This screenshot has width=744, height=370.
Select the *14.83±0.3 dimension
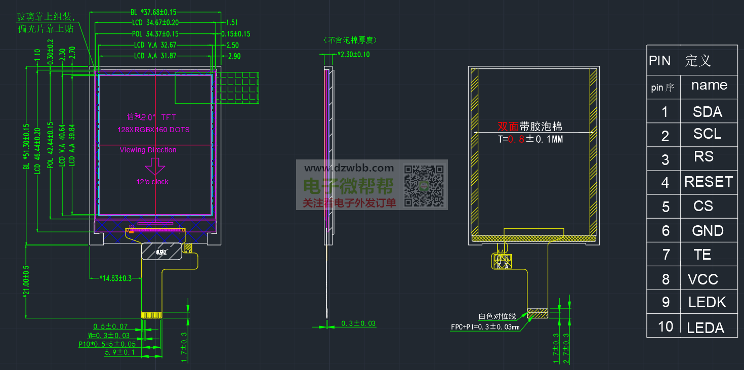115,278
